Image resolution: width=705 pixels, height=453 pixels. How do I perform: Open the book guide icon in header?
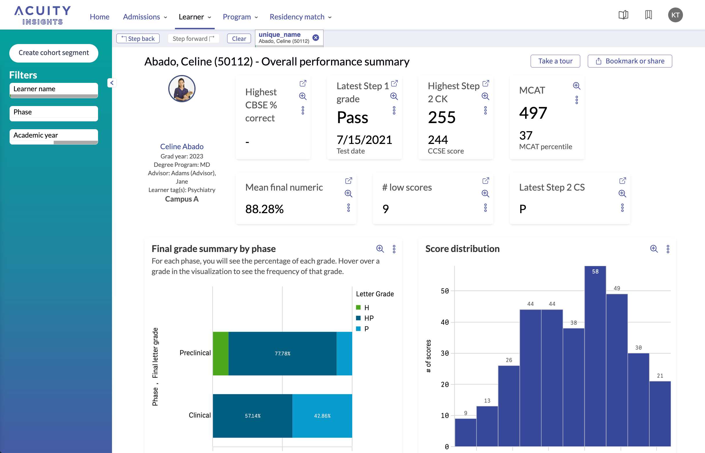[x=623, y=15]
